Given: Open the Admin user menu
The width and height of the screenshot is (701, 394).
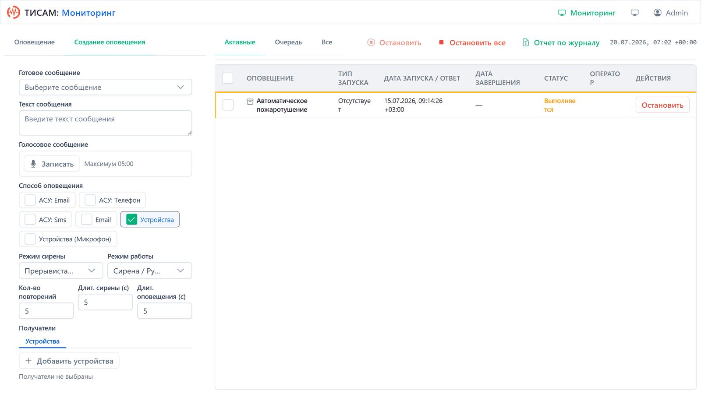Looking at the screenshot, I should pyautogui.click(x=671, y=13).
